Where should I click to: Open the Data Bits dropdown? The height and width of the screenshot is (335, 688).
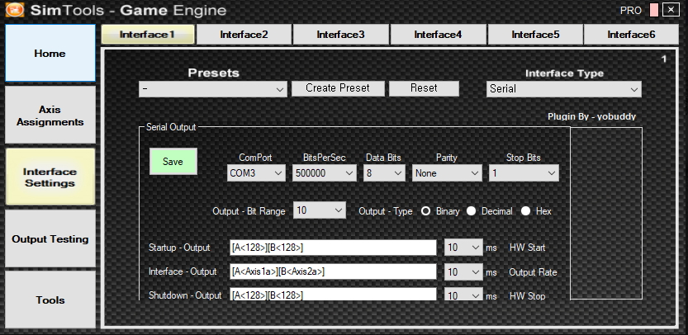pyautogui.click(x=384, y=173)
